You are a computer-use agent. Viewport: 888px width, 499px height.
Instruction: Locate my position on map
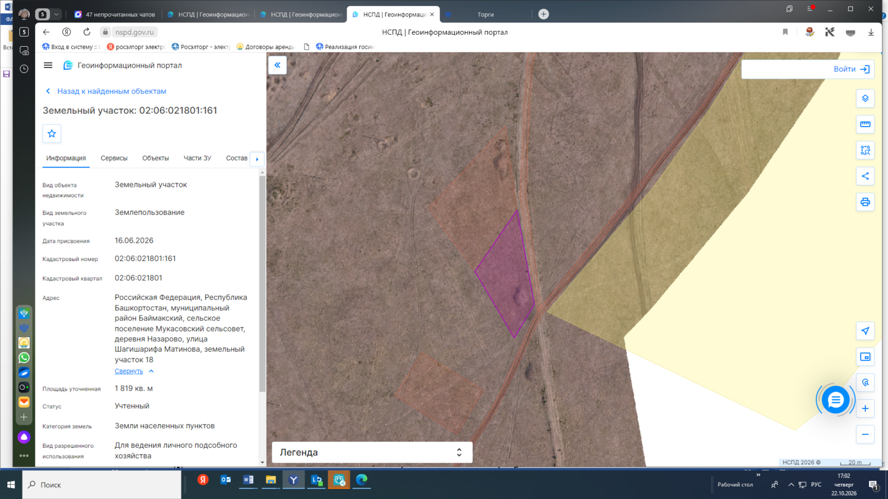(865, 331)
